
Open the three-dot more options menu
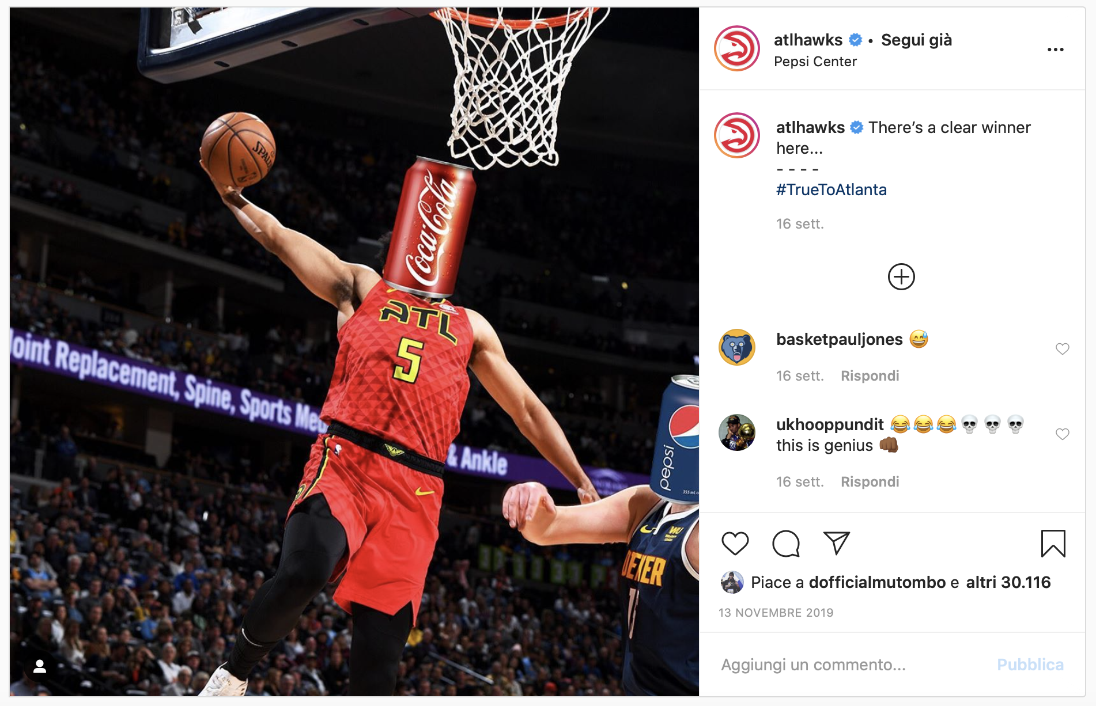1055,50
